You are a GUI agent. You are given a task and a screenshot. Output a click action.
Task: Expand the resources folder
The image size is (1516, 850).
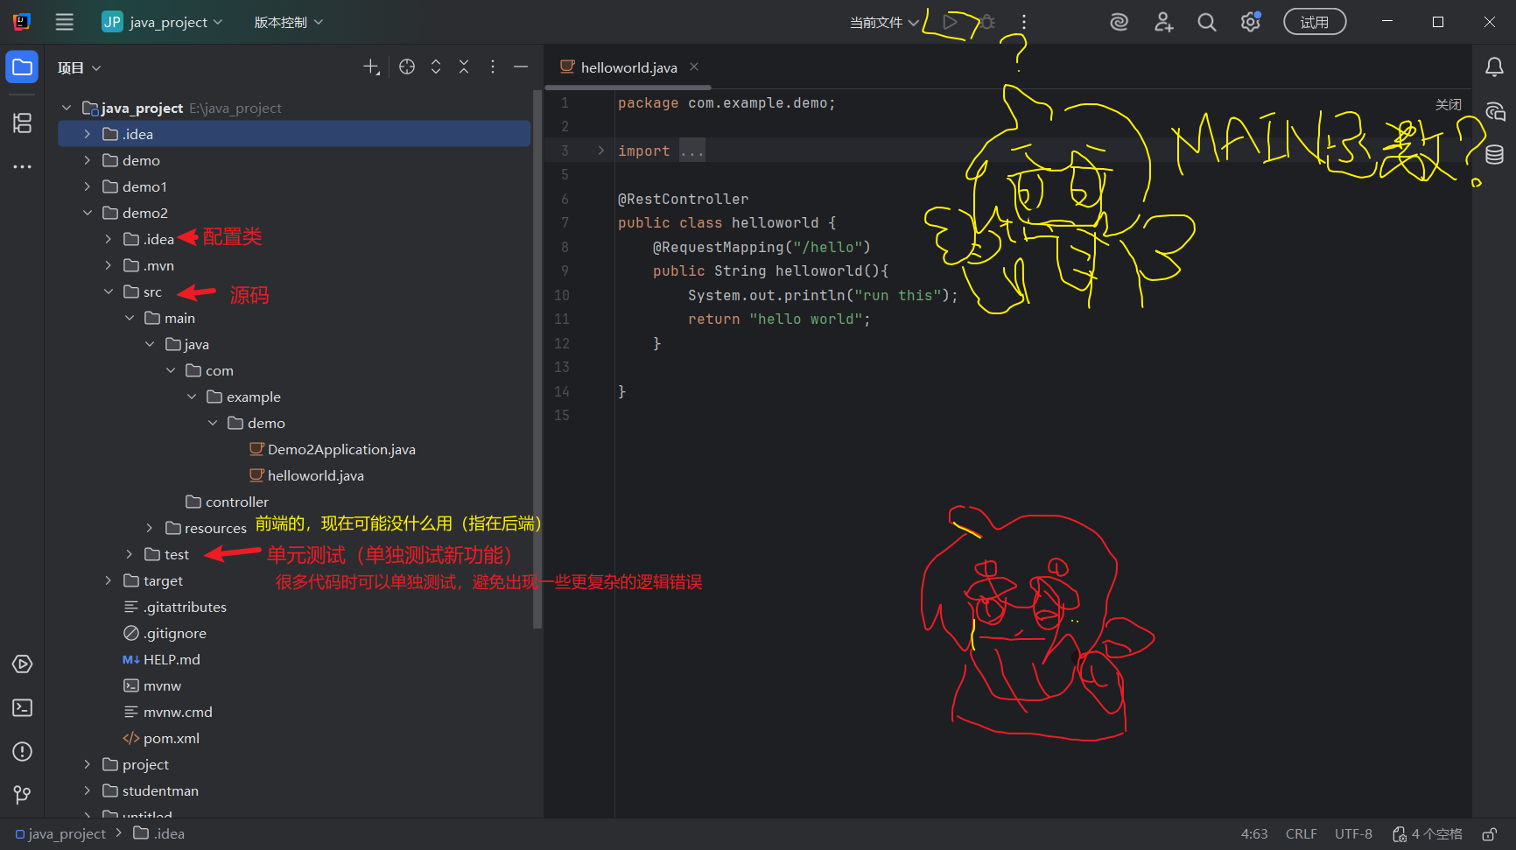pos(150,528)
